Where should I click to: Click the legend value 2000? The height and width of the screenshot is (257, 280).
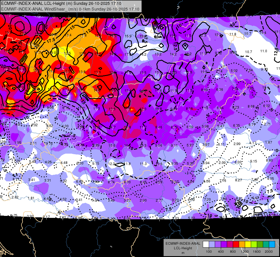click(x=269, y=252)
